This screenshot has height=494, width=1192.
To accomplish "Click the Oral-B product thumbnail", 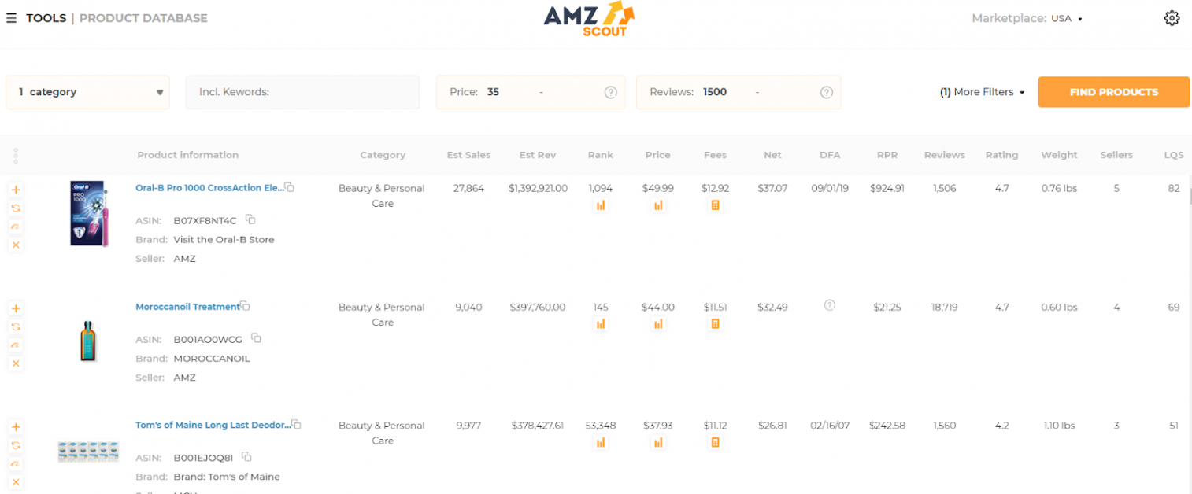I will [87, 214].
